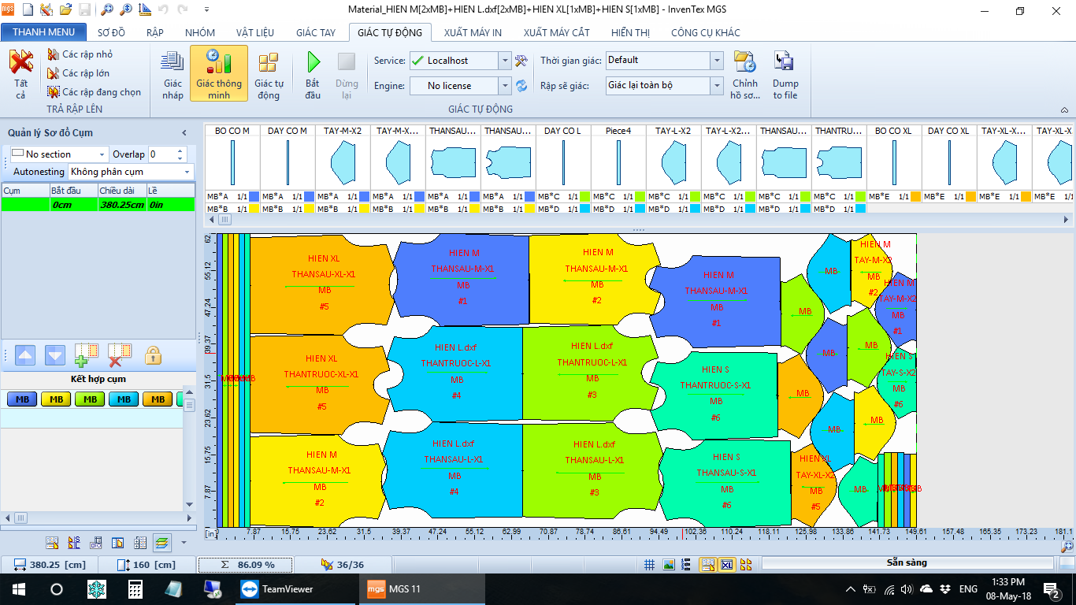Toggle 'Giác thông minh' mode
Image resolution: width=1076 pixels, height=605 pixels.
[x=219, y=73]
